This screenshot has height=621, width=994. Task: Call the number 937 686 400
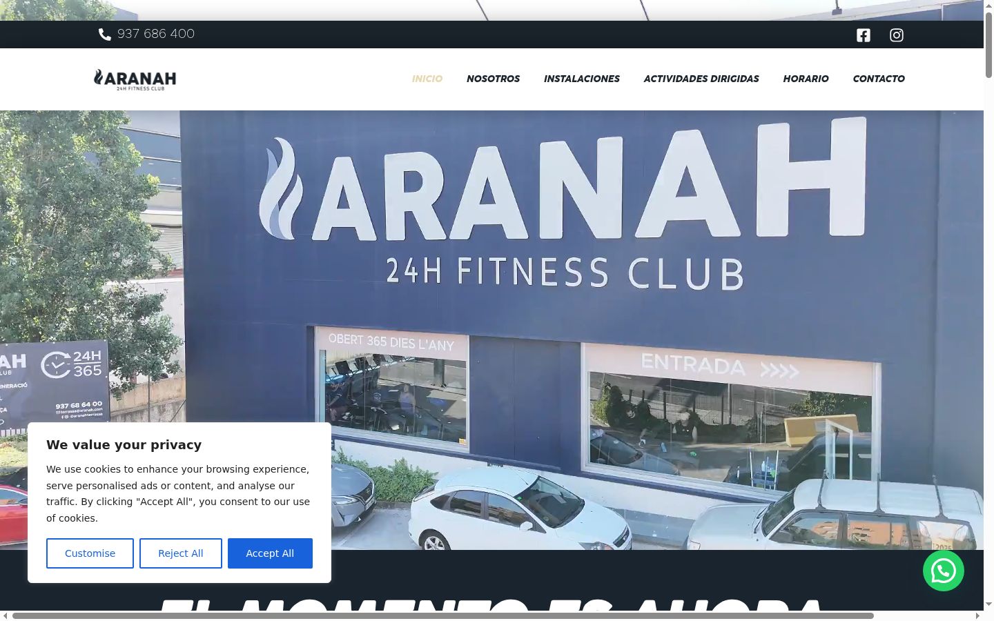click(156, 34)
